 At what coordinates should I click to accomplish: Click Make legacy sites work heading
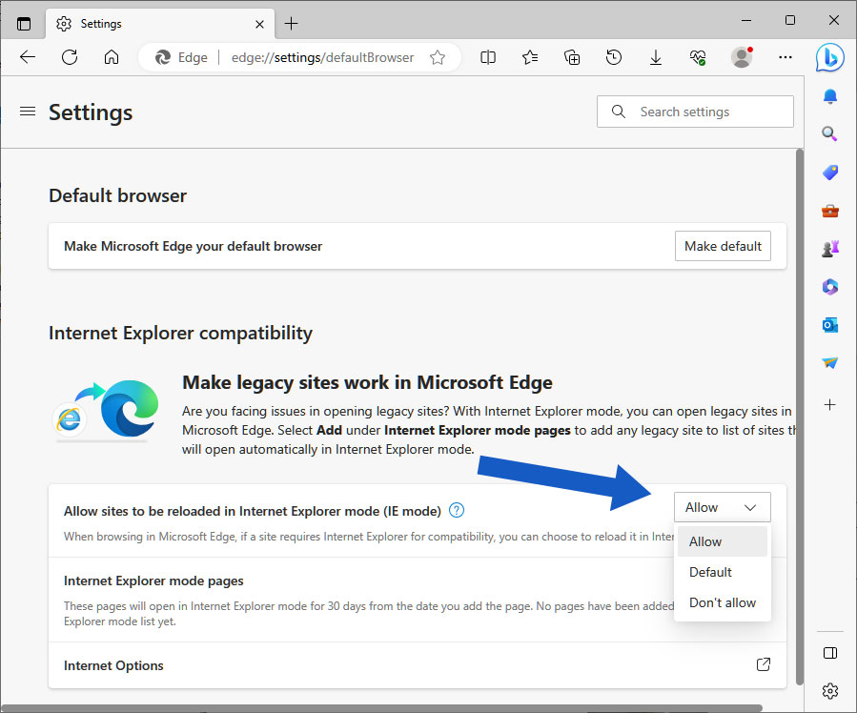[367, 382]
